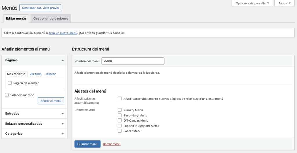Check the Secondary Menu location
The height and width of the screenshot is (153, 297).
(x=120, y=115)
